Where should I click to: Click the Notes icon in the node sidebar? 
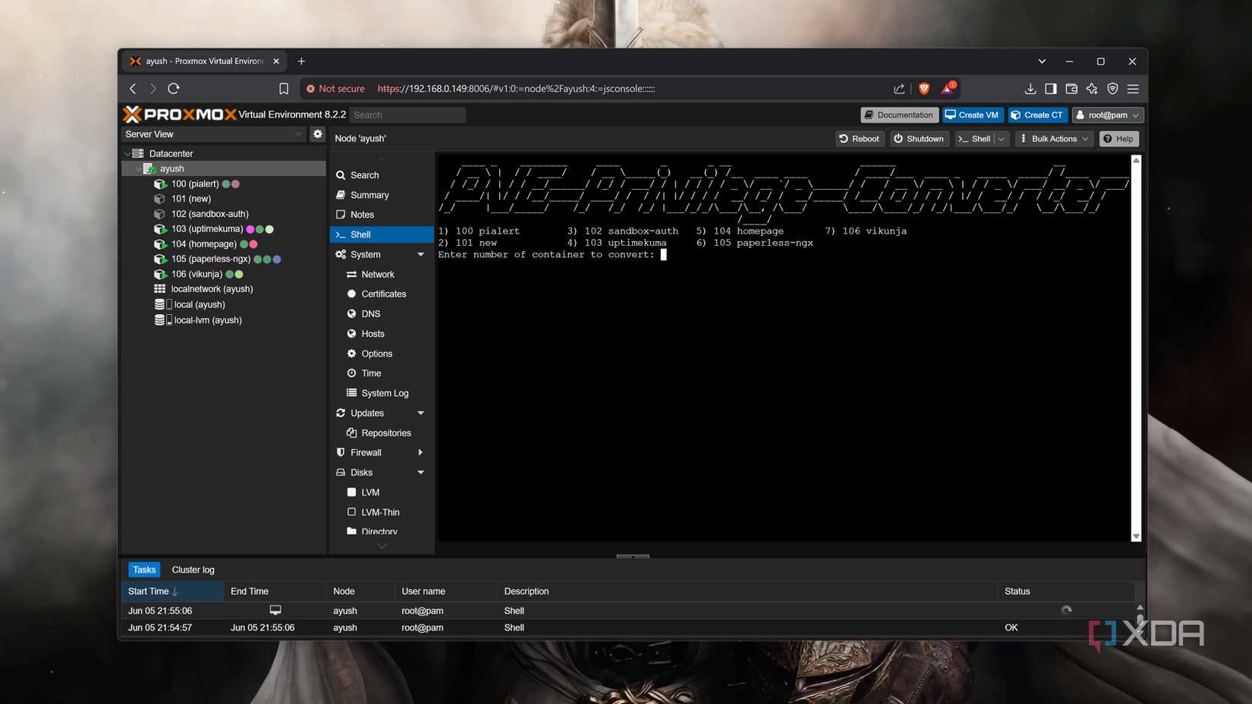point(342,215)
